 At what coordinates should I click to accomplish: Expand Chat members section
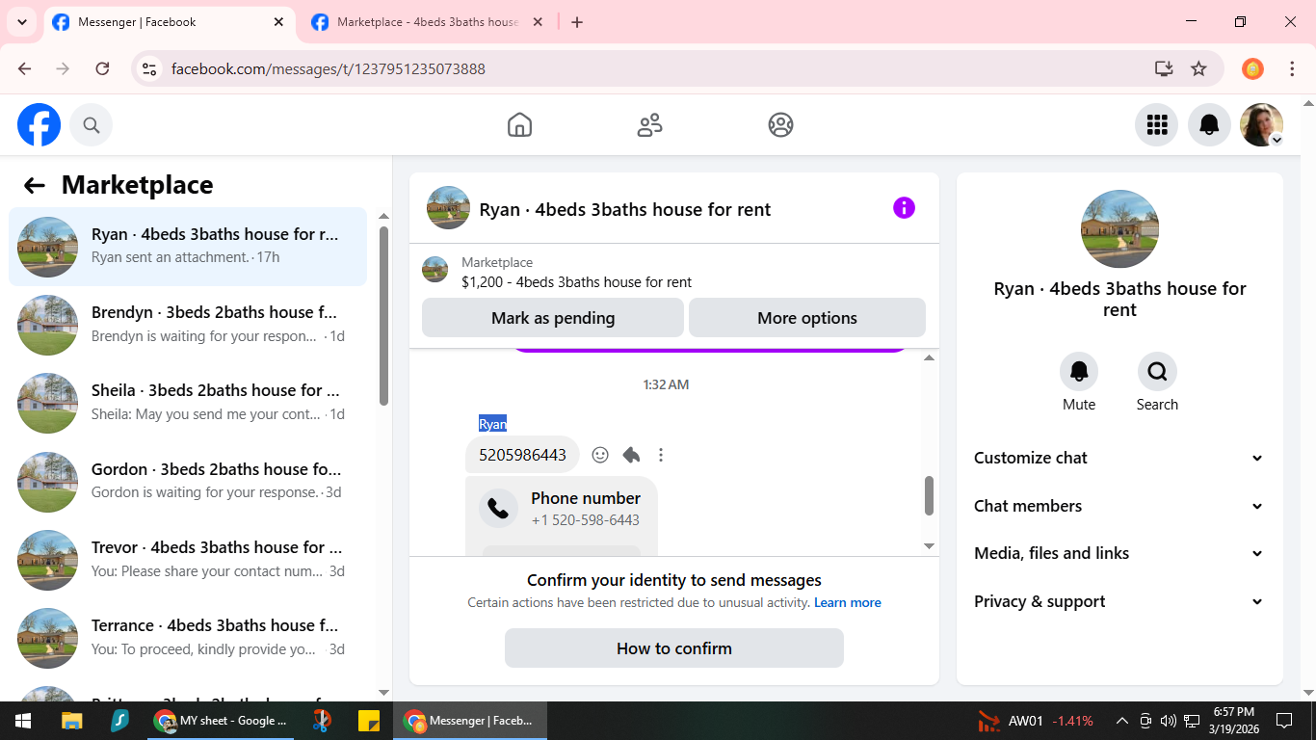[1119, 506]
